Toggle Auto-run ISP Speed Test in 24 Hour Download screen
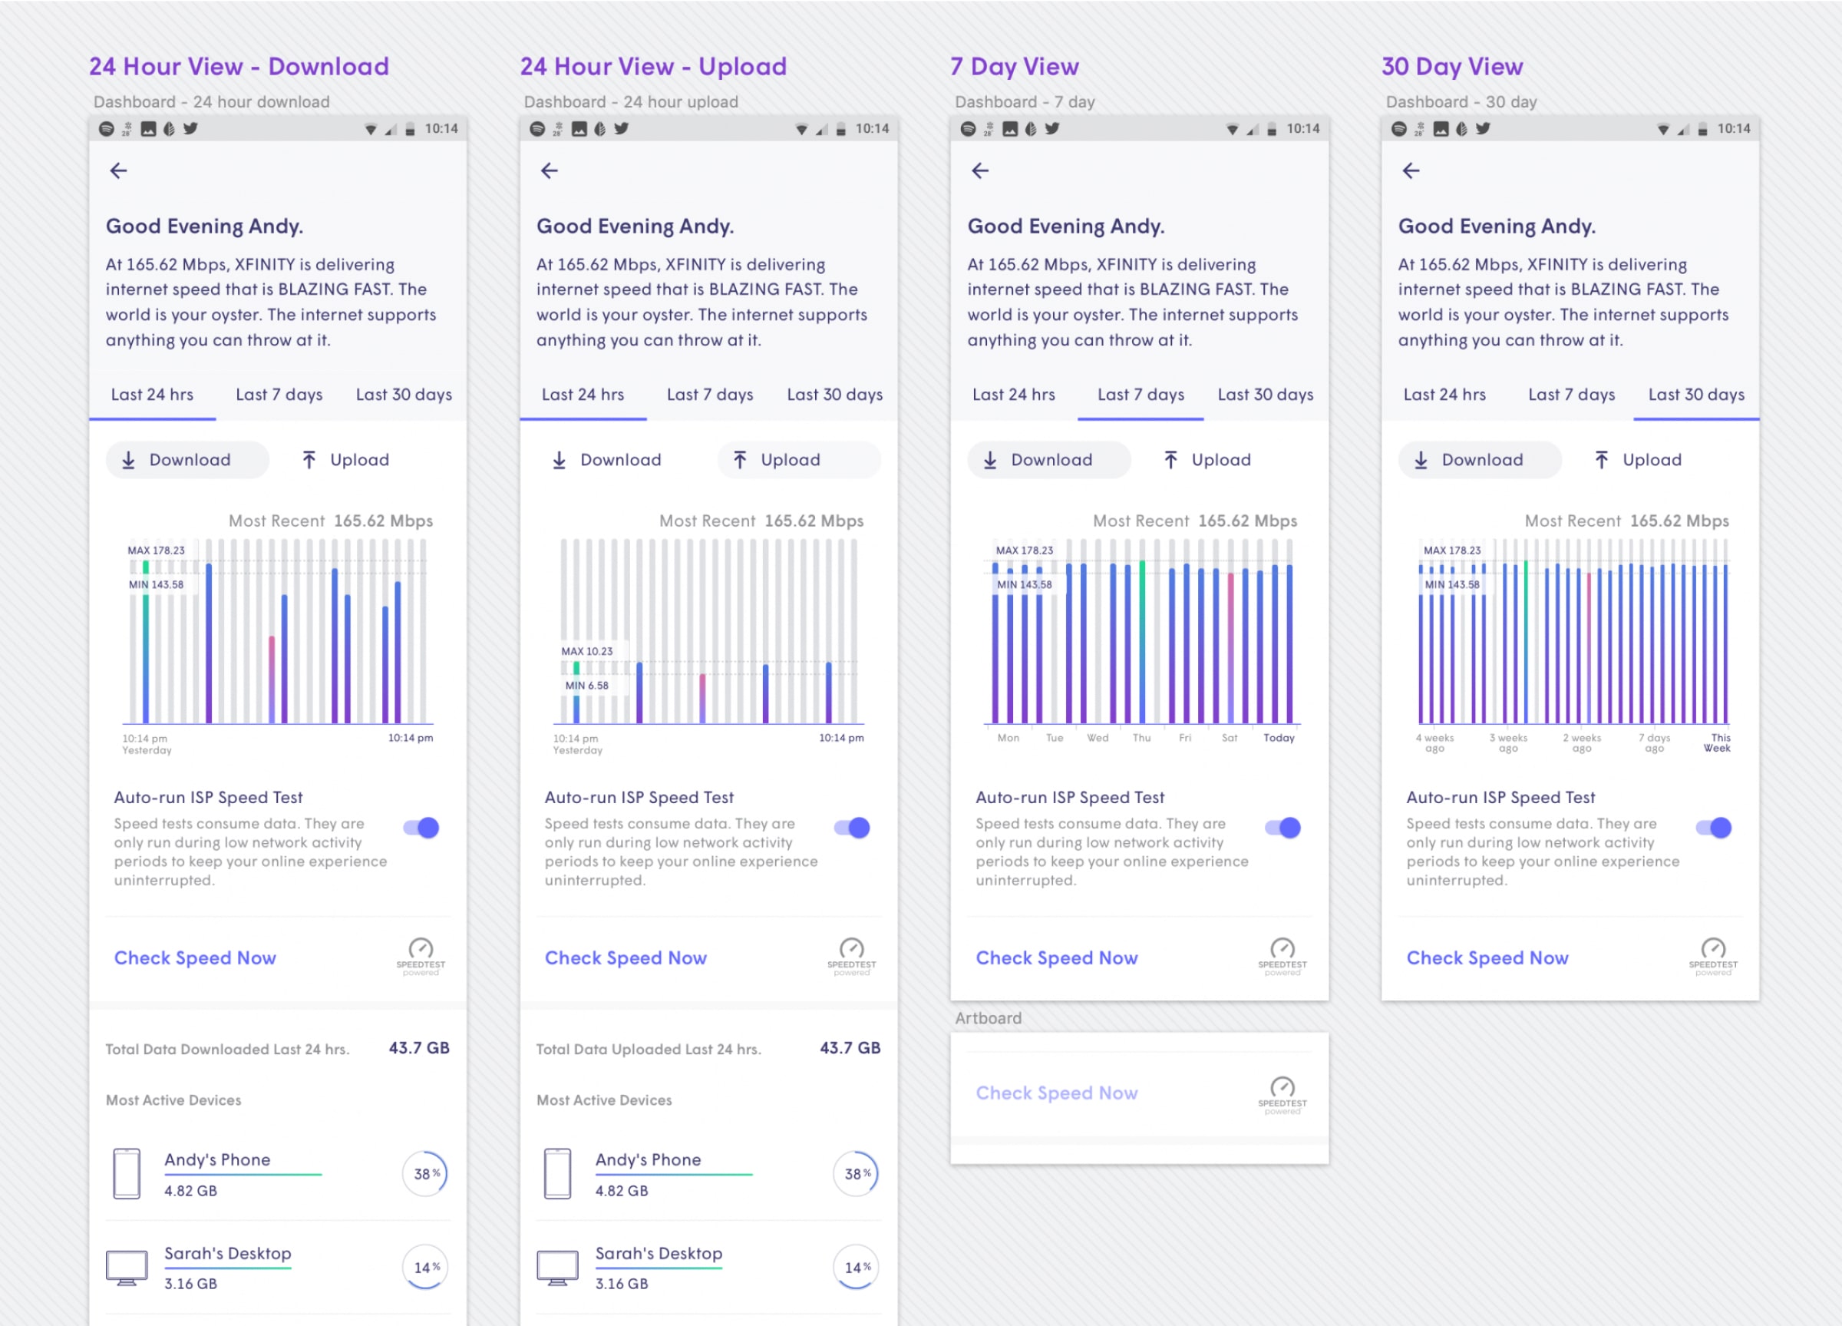 (x=421, y=828)
